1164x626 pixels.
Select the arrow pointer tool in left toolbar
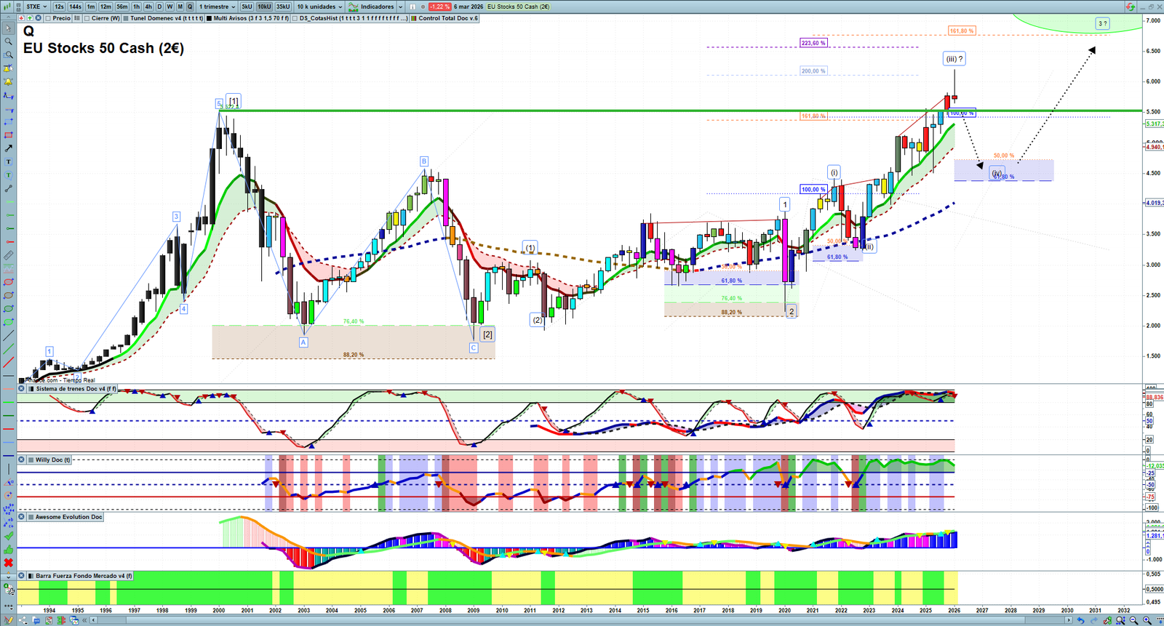pos(8,28)
